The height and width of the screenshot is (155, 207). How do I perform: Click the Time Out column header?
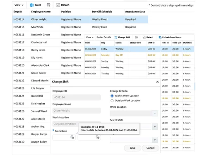pyautogui.click(x=177, y=43)
